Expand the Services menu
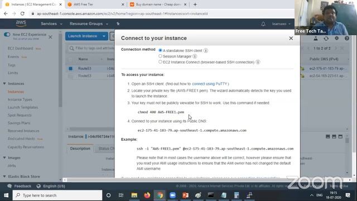 [x=51, y=23]
